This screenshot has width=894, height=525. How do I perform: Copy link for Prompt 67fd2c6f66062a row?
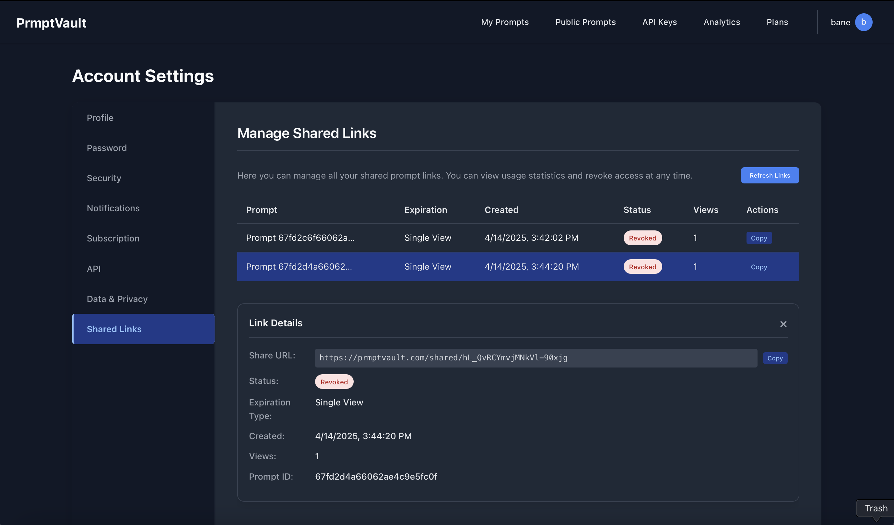(759, 238)
